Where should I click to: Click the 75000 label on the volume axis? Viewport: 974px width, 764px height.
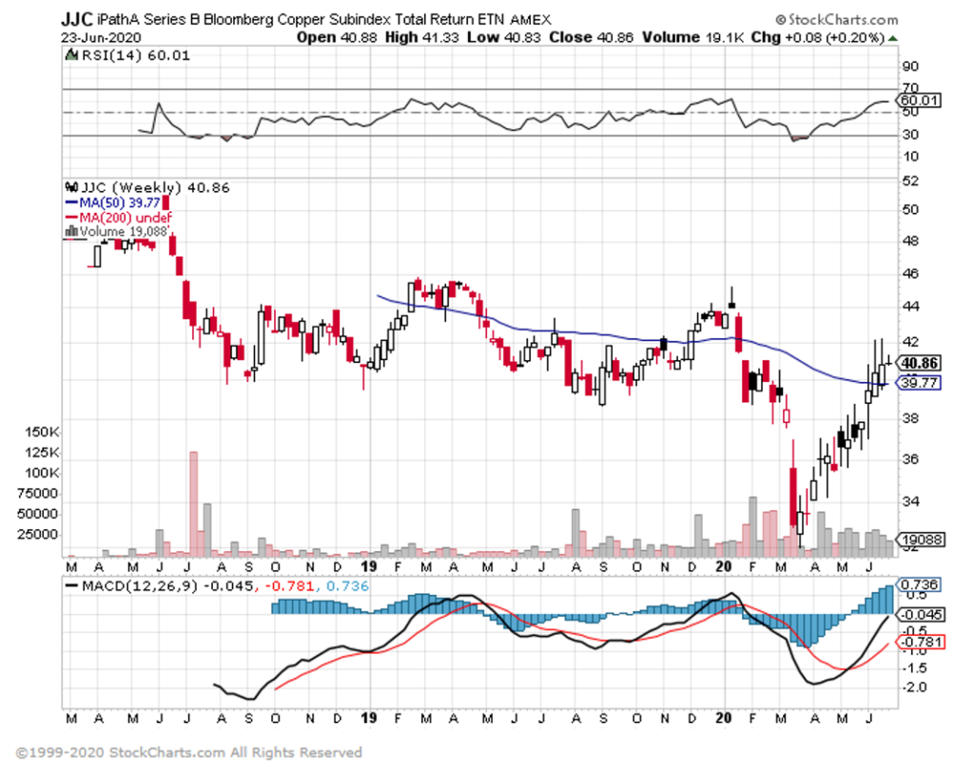click(x=38, y=493)
